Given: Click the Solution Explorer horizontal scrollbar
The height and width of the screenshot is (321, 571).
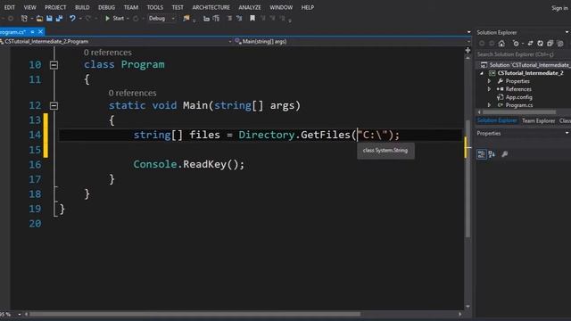Looking at the screenshot, I should click(519, 112).
